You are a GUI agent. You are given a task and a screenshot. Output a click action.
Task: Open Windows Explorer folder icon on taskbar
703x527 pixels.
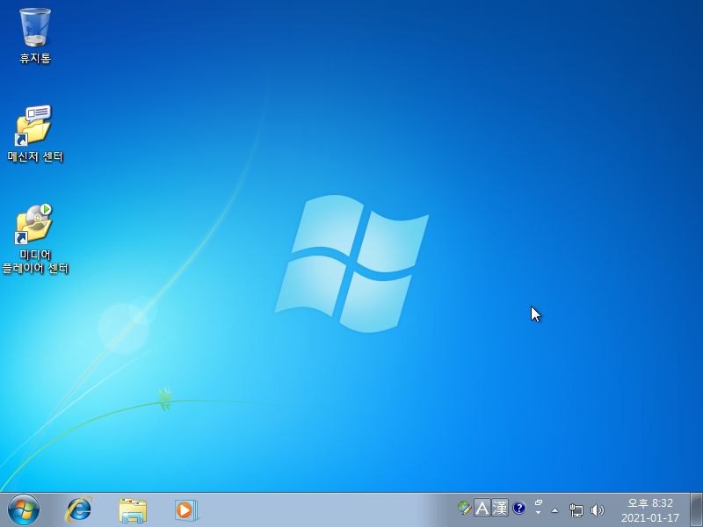133,510
